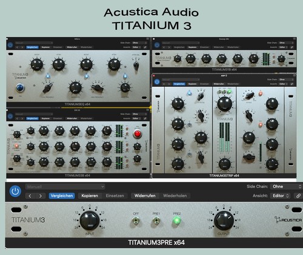Click low frequency selector switch on TITANIUM3EQ

pos(47,88)
